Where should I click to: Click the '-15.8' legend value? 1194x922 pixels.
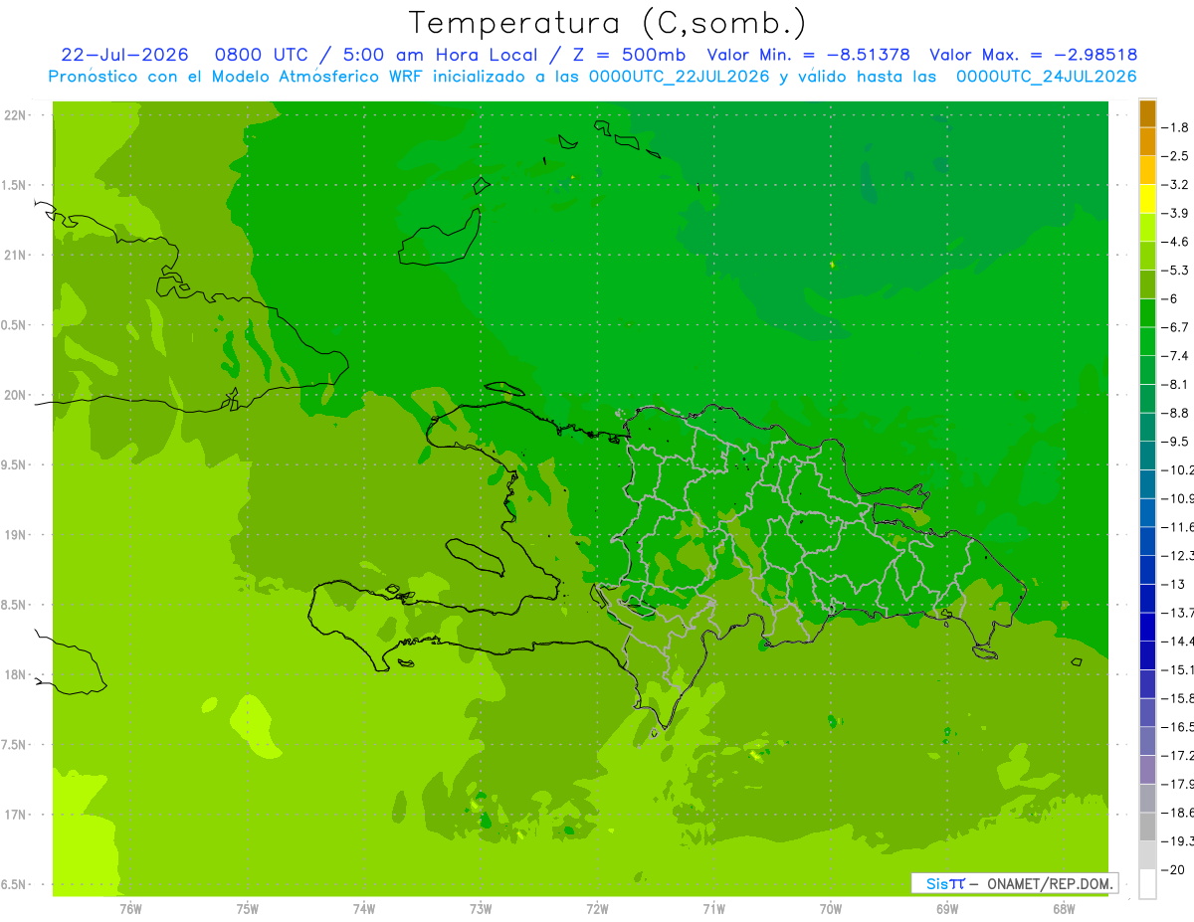(x=1177, y=698)
